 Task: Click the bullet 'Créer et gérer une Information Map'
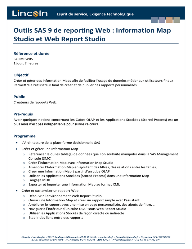coord(50,149)
